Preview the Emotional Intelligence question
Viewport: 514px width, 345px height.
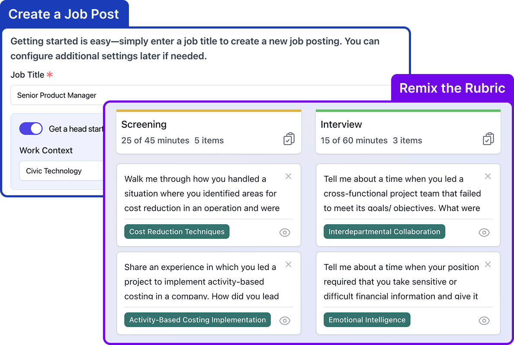coord(484,321)
